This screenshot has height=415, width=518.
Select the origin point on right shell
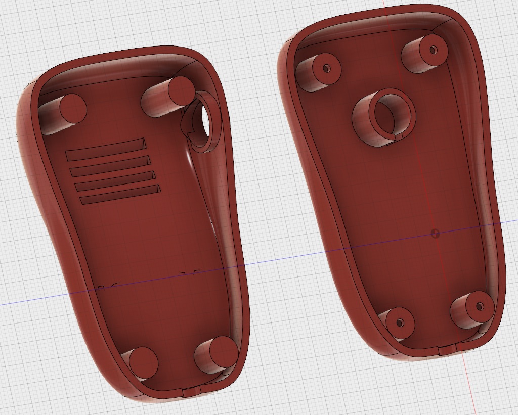pos(435,233)
